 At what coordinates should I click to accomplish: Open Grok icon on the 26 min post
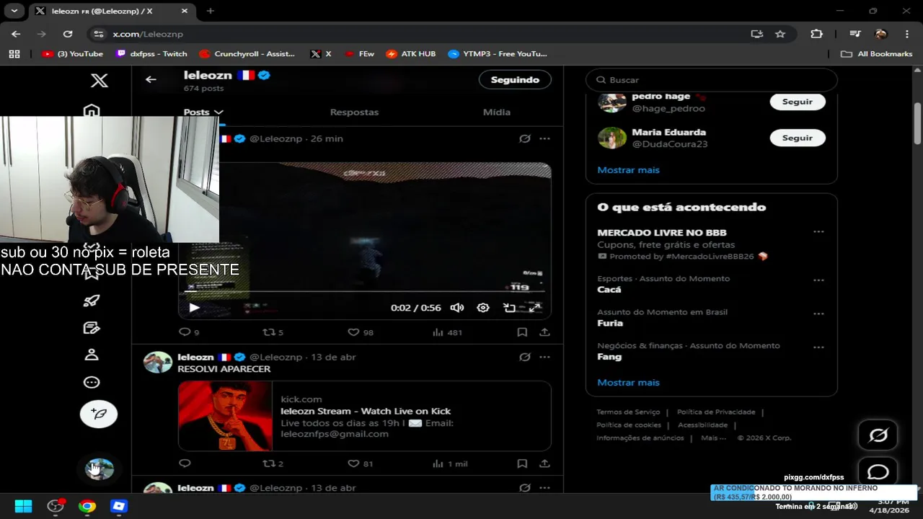[525, 138]
